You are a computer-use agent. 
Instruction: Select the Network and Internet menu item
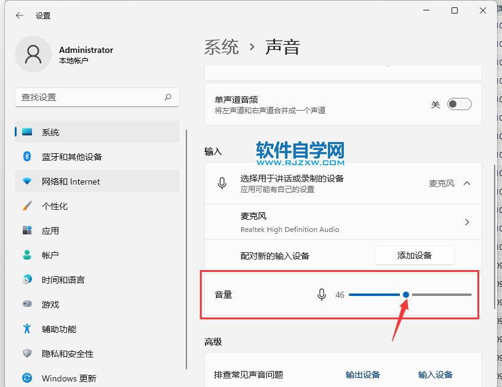(71, 182)
